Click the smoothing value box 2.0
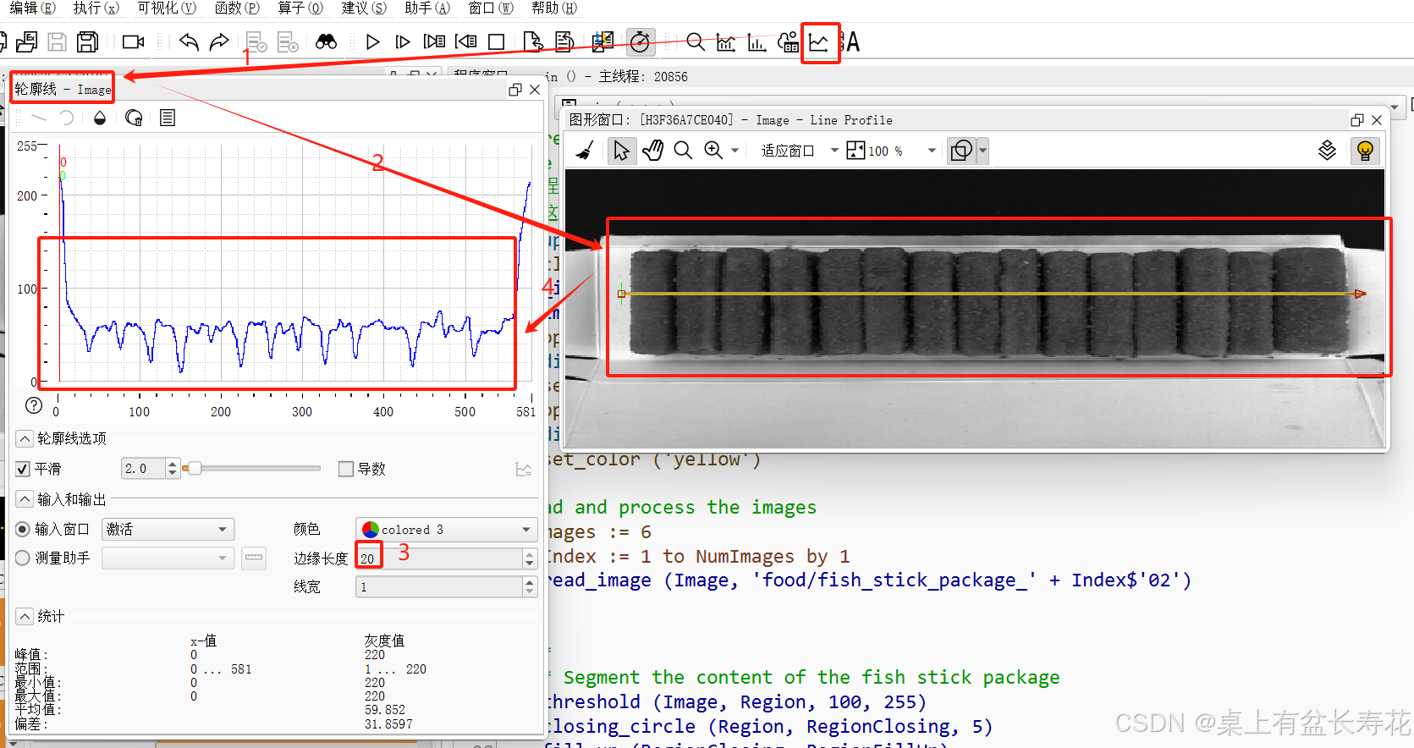 coord(143,469)
